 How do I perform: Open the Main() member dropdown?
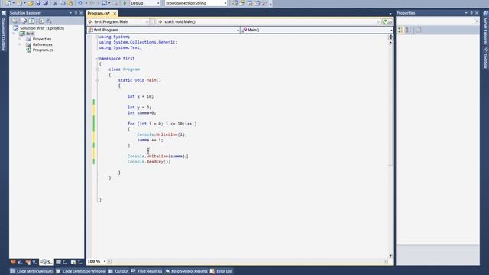[391, 31]
